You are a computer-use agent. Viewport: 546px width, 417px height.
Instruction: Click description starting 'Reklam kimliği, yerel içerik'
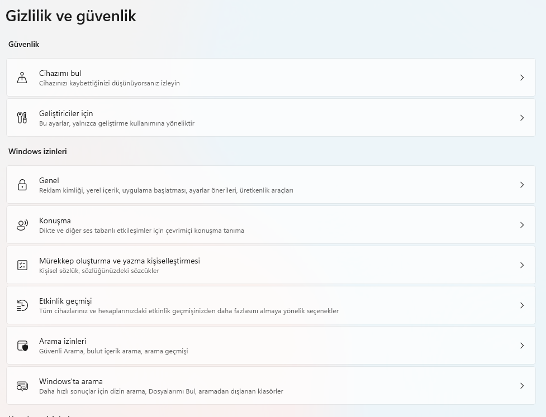[x=166, y=190]
